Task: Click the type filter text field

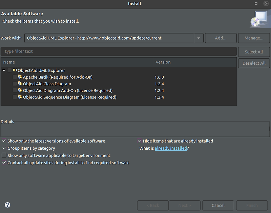Action: 119,51
